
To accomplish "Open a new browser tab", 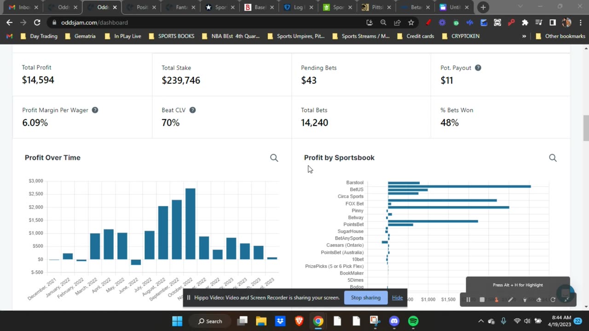I will tap(483, 7).
